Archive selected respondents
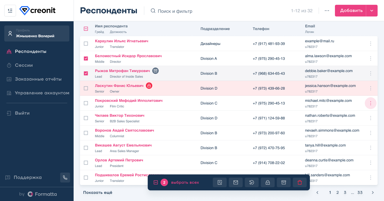 point(284,182)
